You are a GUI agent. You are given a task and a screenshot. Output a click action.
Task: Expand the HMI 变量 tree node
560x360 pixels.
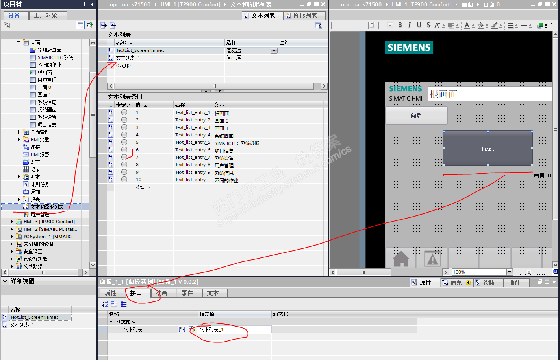point(19,140)
